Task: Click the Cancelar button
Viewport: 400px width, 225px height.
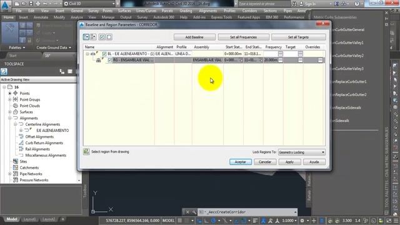Action: 265,162
